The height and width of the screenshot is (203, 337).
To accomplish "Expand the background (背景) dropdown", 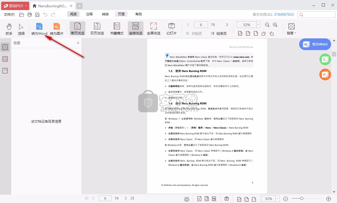I will [292, 29].
